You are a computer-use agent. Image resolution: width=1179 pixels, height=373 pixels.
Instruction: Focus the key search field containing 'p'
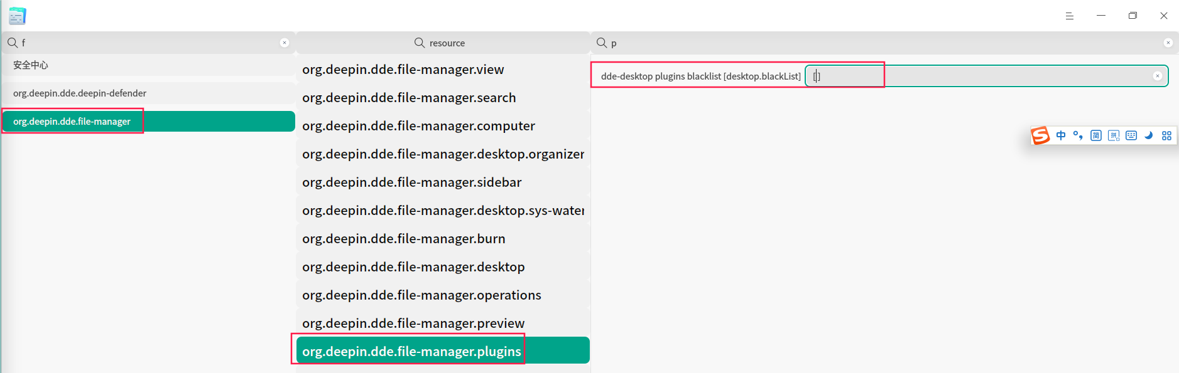coord(884,43)
